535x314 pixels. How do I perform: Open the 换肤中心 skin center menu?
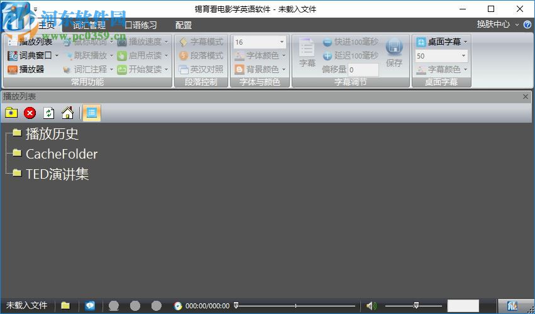coord(497,25)
